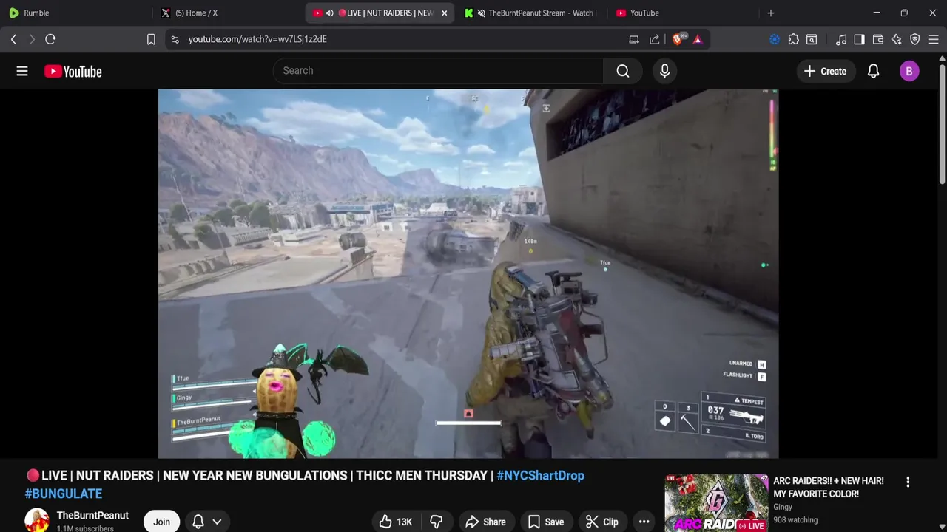Click the #BUNGULATE hashtag link

click(64, 493)
